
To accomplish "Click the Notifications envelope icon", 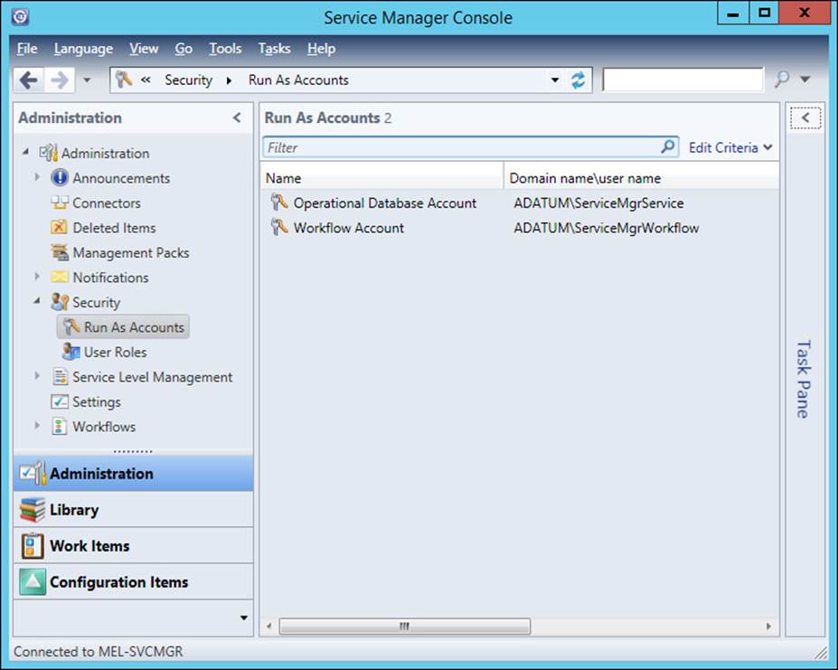I will coord(60,277).
